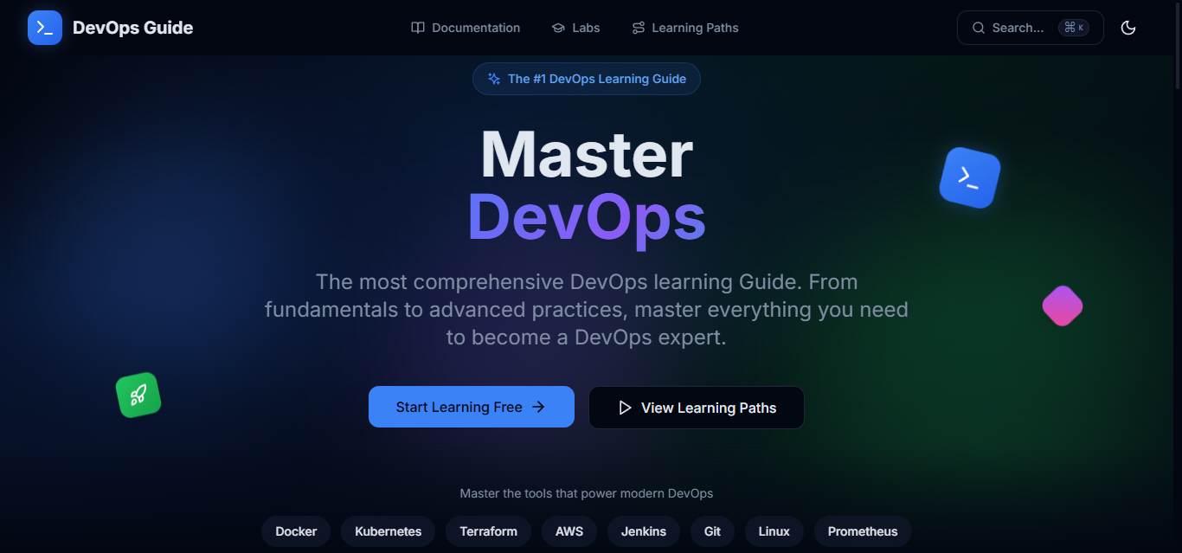Click the floating blue terminal icon
This screenshot has width=1182, height=553.
(969, 177)
